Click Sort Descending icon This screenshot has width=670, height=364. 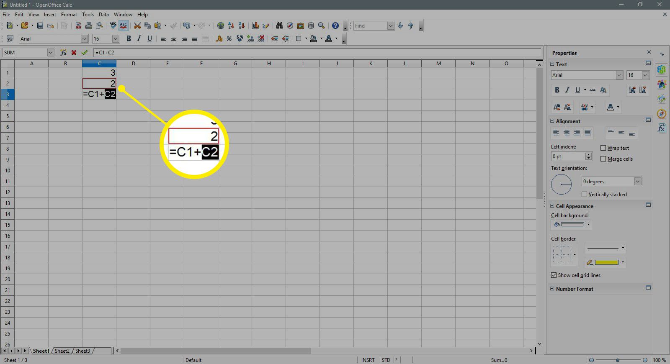click(x=242, y=26)
